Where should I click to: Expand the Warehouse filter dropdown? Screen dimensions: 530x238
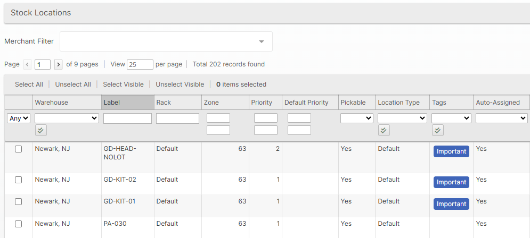67,118
